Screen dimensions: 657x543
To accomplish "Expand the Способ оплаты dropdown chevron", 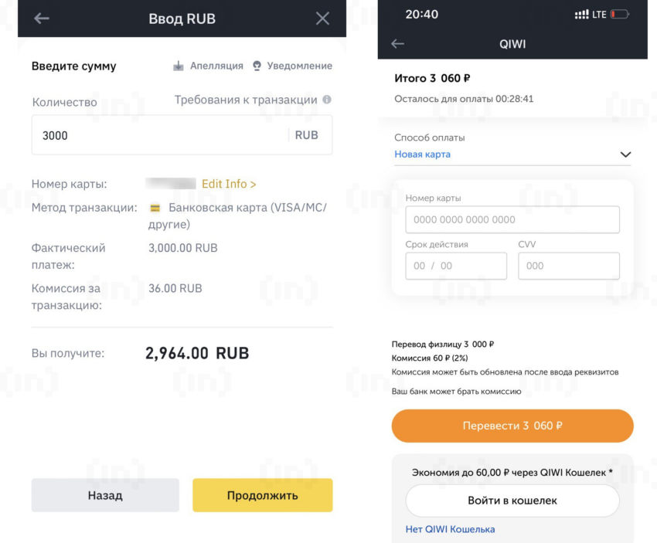I will point(625,154).
